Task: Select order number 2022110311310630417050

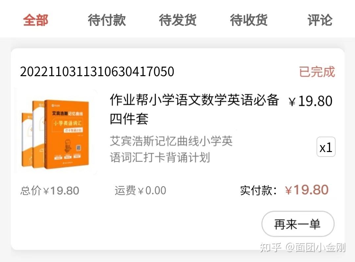Action: 97,72
